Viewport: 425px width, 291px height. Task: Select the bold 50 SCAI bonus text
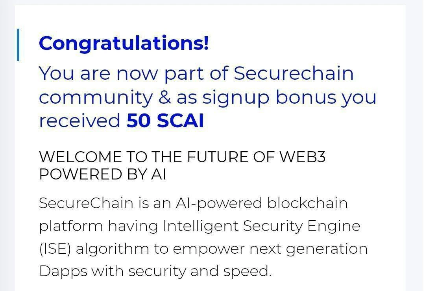165,120
